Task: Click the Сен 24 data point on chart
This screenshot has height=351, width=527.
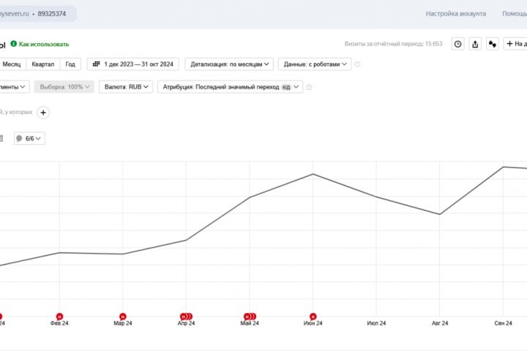Action: [503, 167]
